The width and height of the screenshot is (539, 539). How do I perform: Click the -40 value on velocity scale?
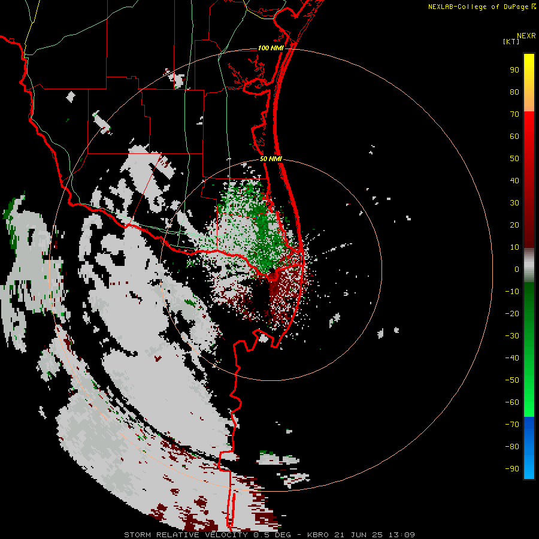(512, 358)
